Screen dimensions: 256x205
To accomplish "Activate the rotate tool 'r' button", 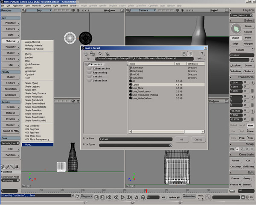I will pyautogui.click(x=253, y=97).
